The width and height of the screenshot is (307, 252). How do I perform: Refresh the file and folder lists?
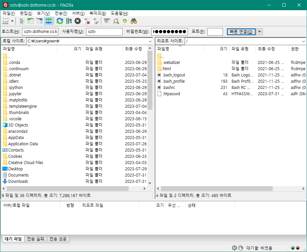click(x=60, y=21)
